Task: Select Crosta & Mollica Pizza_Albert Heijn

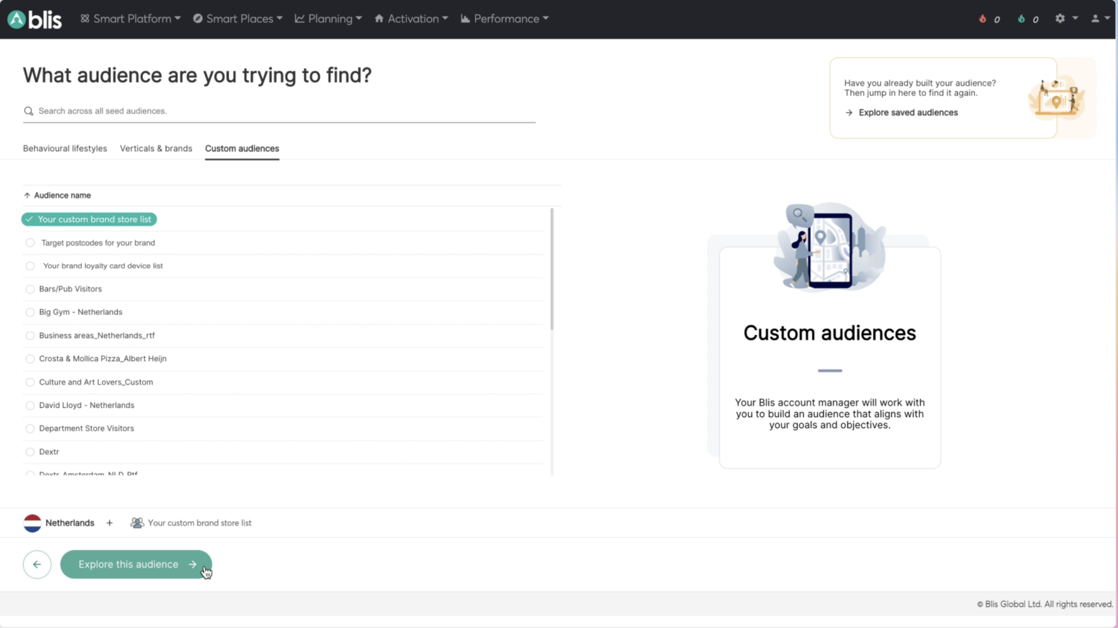Action: point(30,358)
